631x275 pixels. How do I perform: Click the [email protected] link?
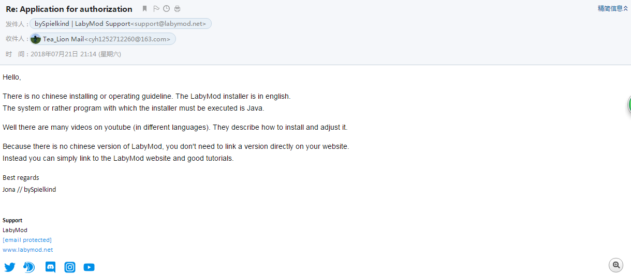(x=27, y=240)
